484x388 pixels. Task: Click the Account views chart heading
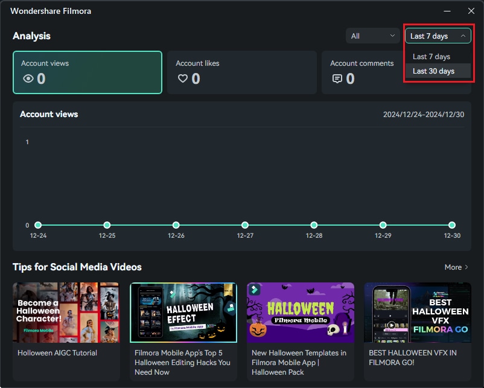[x=49, y=114]
